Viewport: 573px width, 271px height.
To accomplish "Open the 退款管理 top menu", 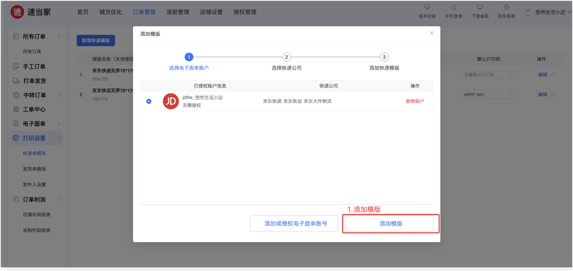I will (178, 12).
